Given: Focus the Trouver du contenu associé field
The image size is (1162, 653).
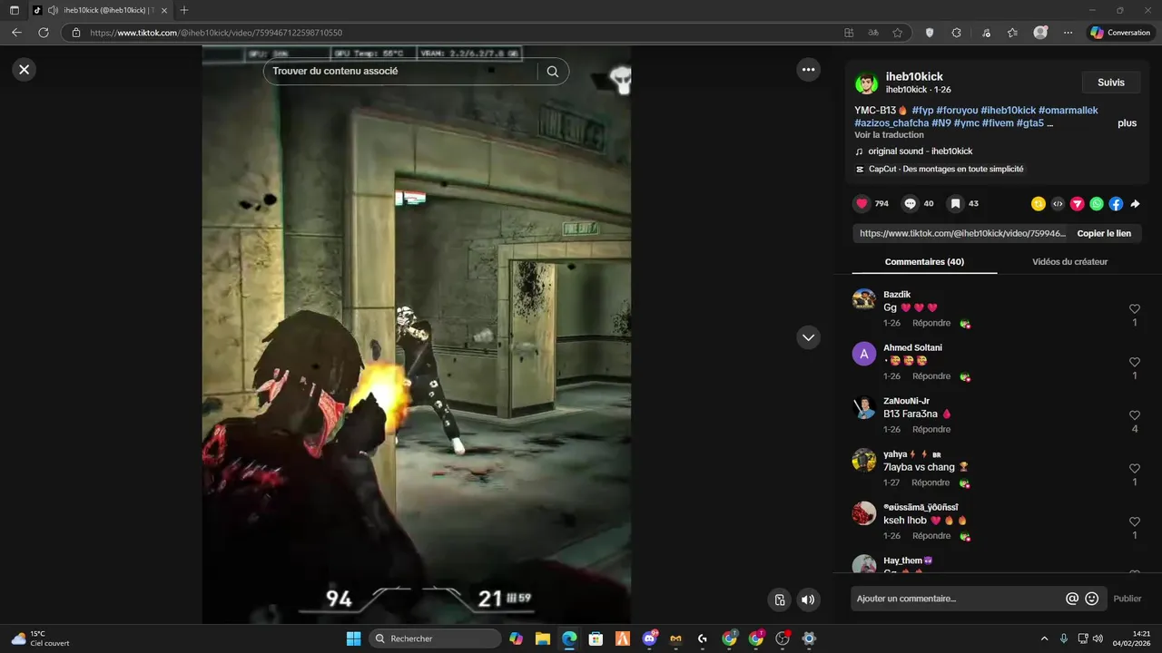Looking at the screenshot, I should [399, 72].
